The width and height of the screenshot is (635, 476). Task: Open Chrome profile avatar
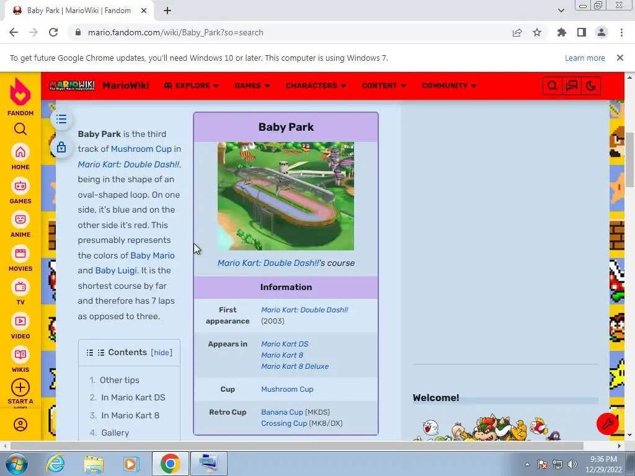pos(602,32)
